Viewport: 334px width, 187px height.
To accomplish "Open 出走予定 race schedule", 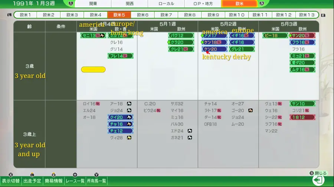I will pos(32,181).
